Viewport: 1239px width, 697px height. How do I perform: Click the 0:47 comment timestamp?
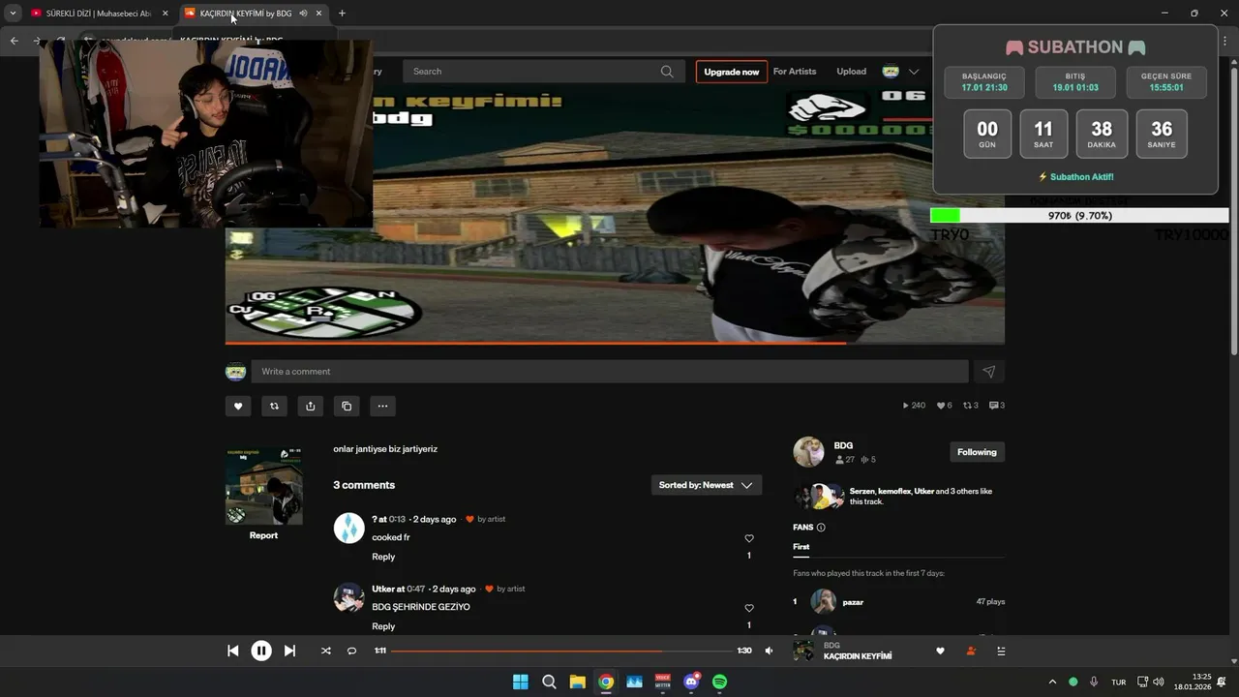[x=415, y=589]
